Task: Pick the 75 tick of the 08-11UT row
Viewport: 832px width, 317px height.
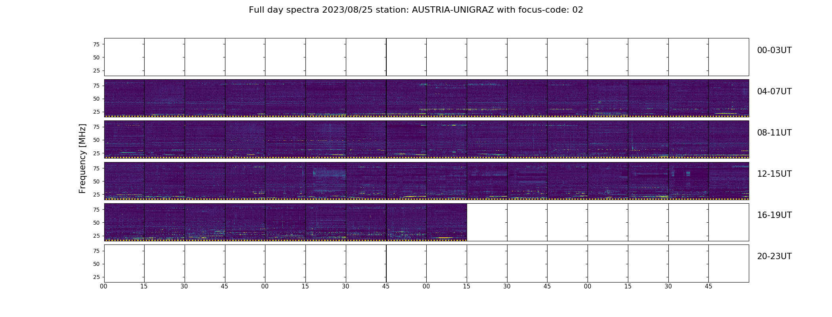Action: click(x=96, y=127)
